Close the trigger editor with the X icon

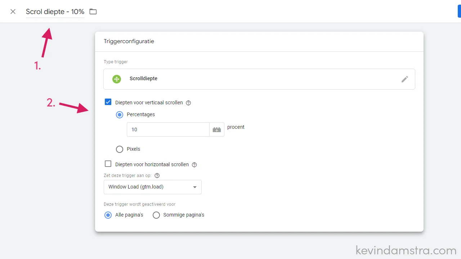click(13, 12)
